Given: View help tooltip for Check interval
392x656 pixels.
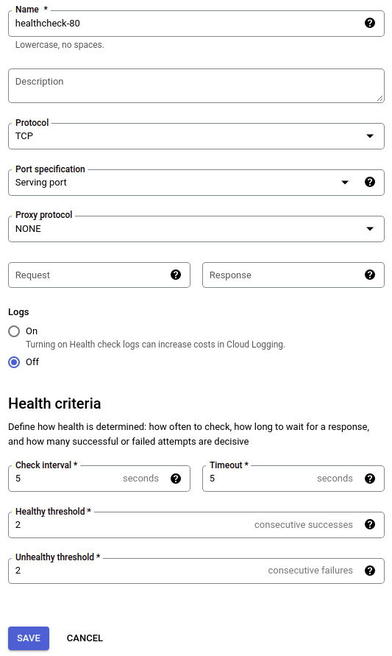Looking at the screenshot, I should coord(176,478).
